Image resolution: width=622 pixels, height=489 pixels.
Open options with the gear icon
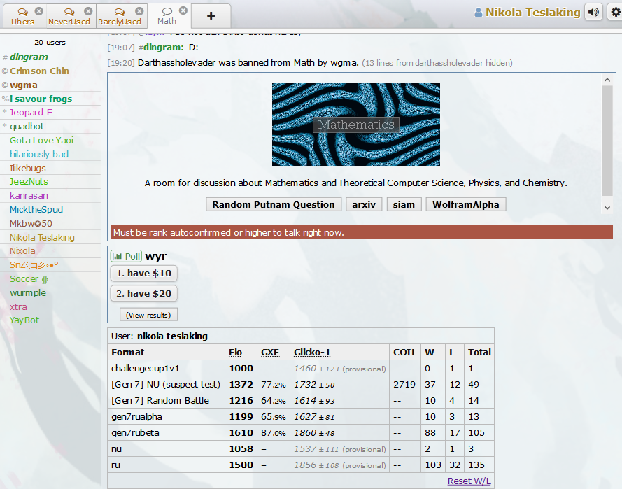pos(615,12)
